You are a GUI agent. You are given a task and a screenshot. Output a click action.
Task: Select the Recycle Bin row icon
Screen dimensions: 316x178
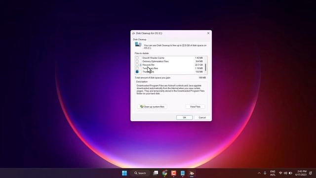[140, 65]
